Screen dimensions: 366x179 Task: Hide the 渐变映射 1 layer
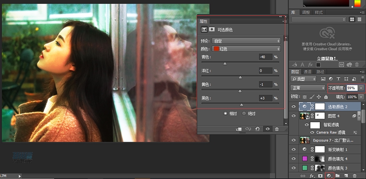pos(294,149)
